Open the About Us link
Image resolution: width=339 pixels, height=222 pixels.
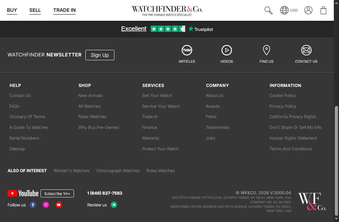click(x=215, y=96)
